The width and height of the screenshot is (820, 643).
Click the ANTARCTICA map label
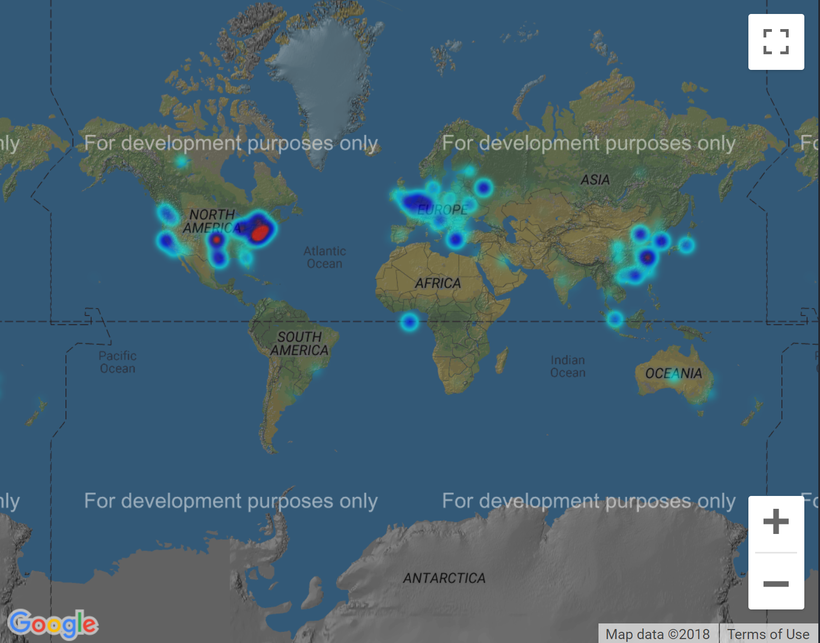click(444, 578)
